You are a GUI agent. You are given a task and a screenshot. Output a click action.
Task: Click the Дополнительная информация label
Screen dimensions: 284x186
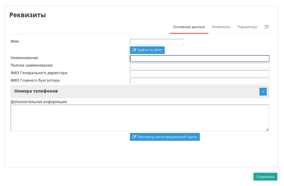pos(39,102)
